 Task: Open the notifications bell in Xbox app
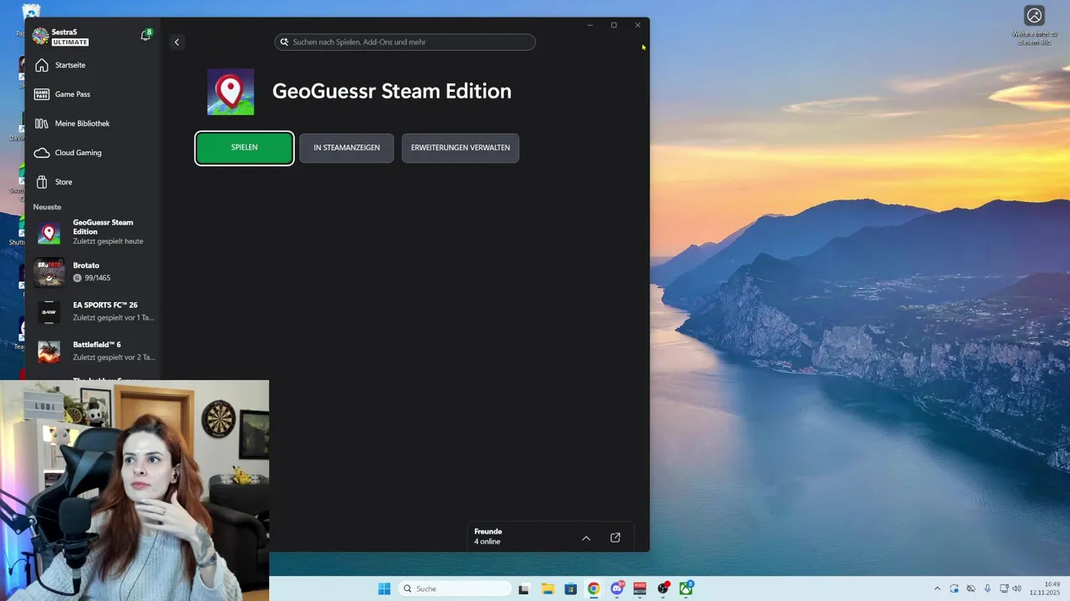tap(145, 35)
